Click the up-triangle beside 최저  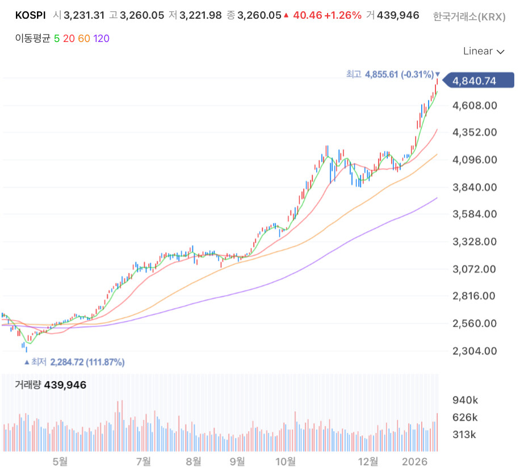pyautogui.click(x=27, y=362)
